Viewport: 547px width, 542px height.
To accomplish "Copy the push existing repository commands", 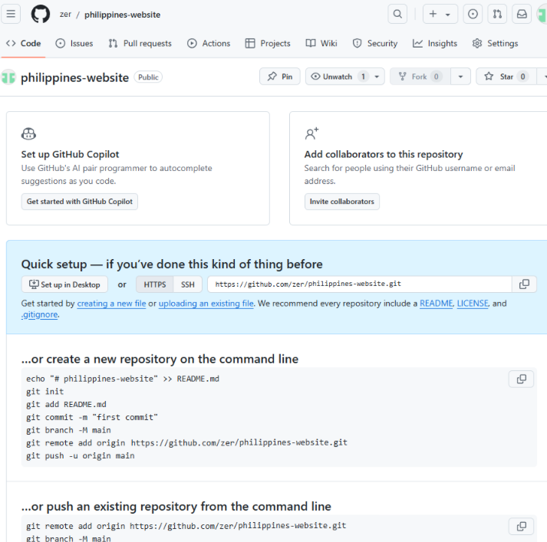I will (x=521, y=526).
